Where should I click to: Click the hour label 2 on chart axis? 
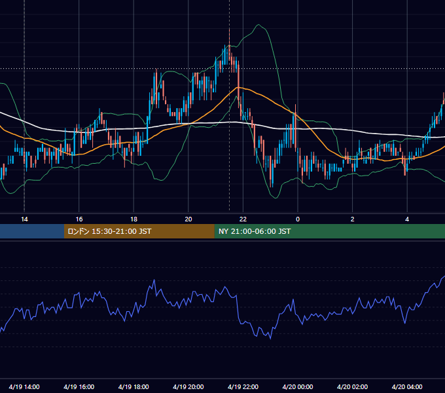352,219
